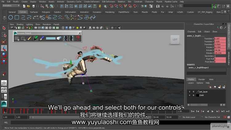This screenshot has height=130, width=231.
Task: Click the layer editor horizontal scrollbar
Action: point(199,105)
